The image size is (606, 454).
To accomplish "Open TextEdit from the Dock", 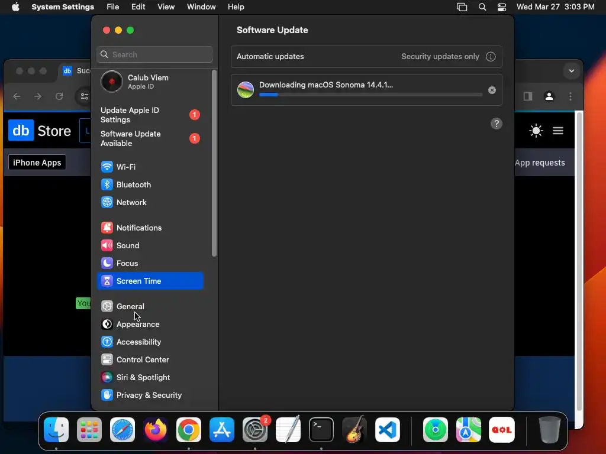I will [x=288, y=430].
